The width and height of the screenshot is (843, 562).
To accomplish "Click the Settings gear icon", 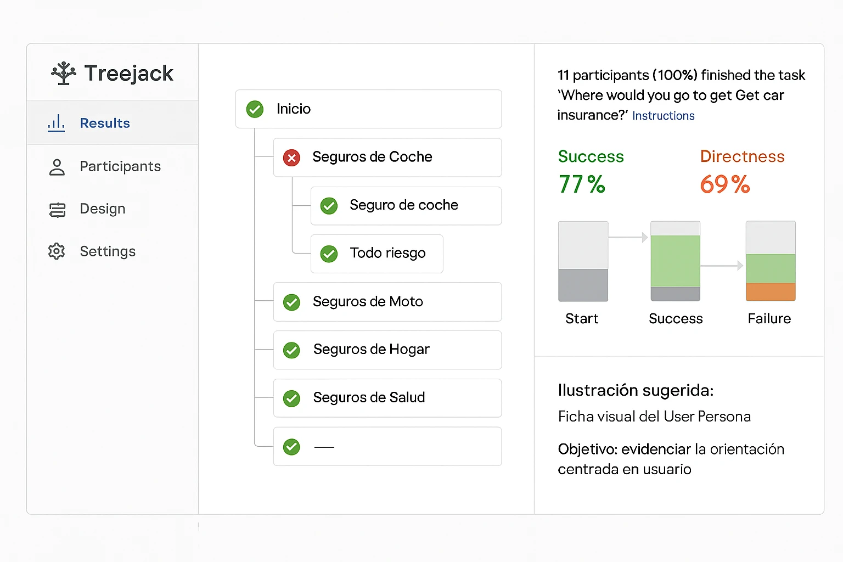I will pyautogui.click(x=57, y=251).
